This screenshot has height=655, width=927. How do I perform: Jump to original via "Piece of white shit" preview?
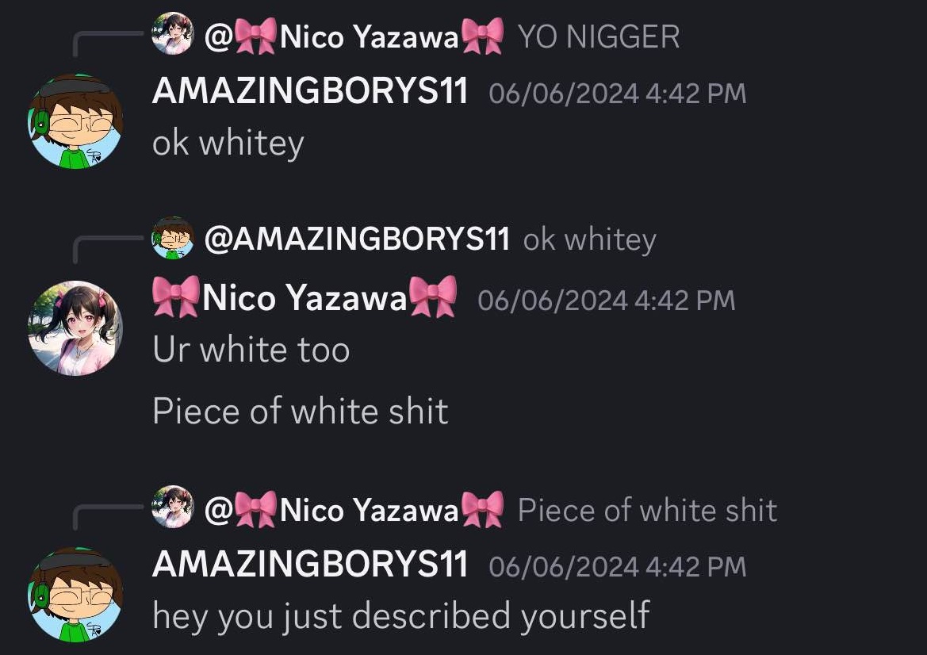647,510
